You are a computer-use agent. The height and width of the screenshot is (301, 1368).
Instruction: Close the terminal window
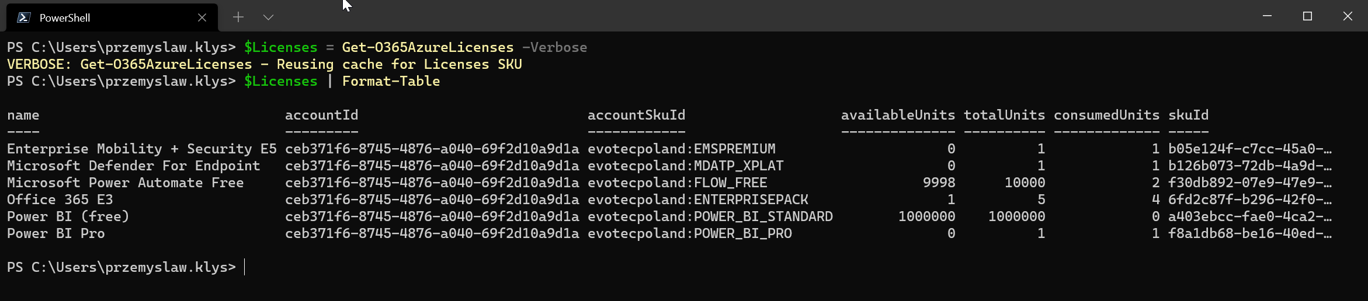coord(1348,16)
